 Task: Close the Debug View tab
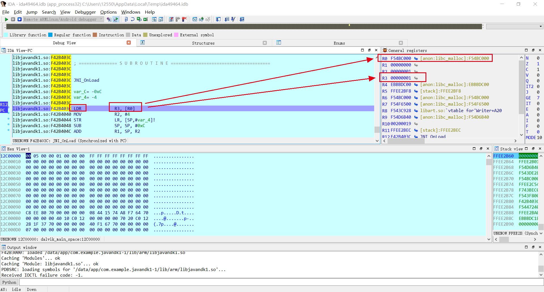tap(129, 43)
